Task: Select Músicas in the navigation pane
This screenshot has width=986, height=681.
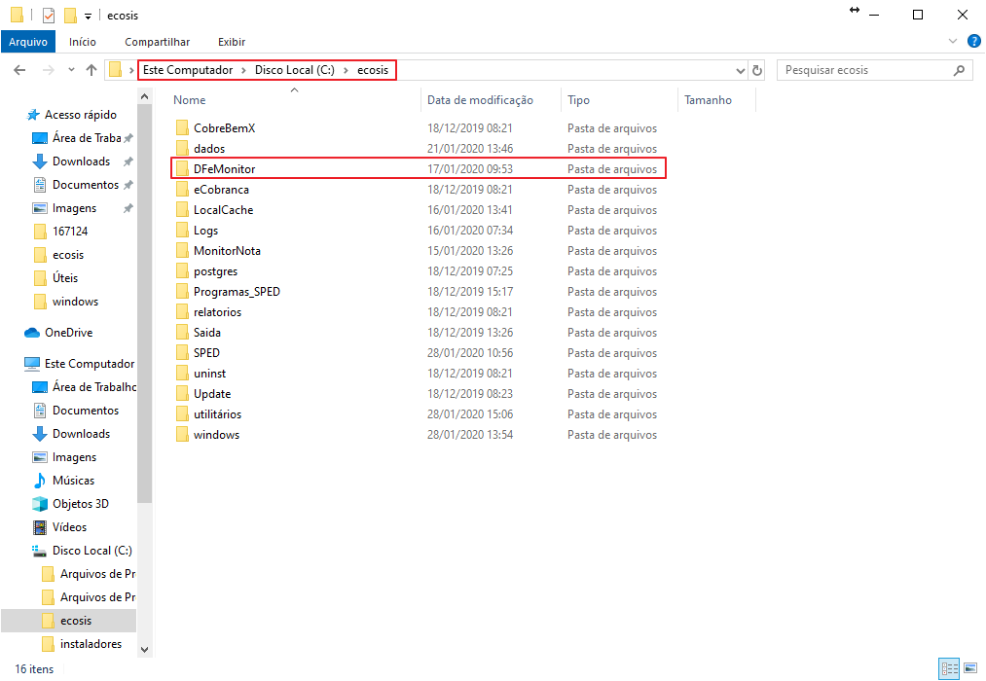Action: pyautogui.click(x=73, y=481)
